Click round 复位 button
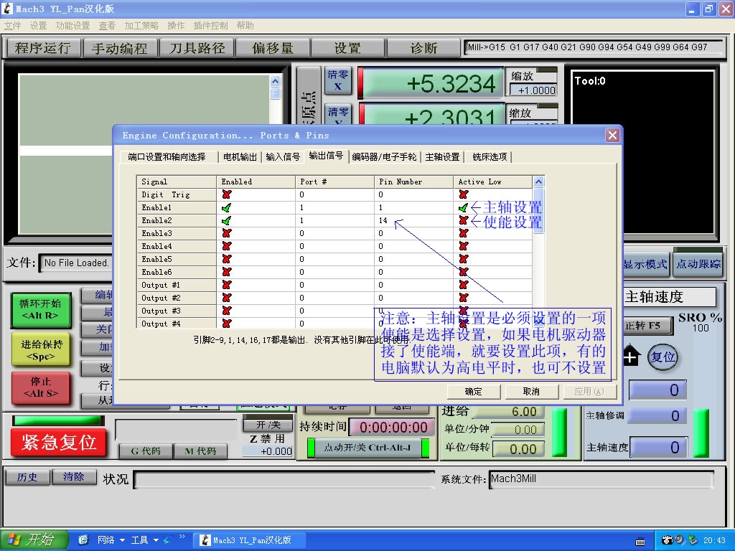The height and width of the screenshot is (551, 735). (x=663, y=358)
